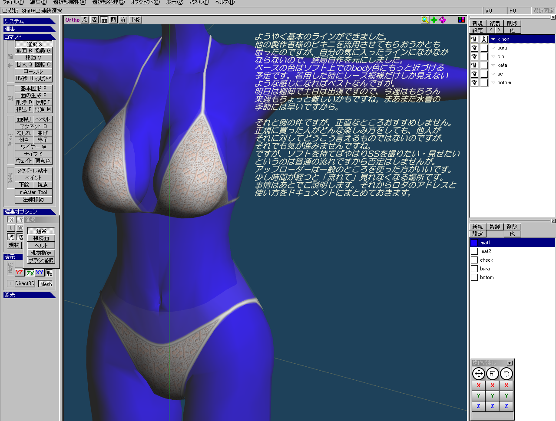Click the green pan view icon
556x421 pixels.
tap(434, 20)
